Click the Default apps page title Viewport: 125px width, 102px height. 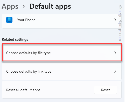point(50,6)
